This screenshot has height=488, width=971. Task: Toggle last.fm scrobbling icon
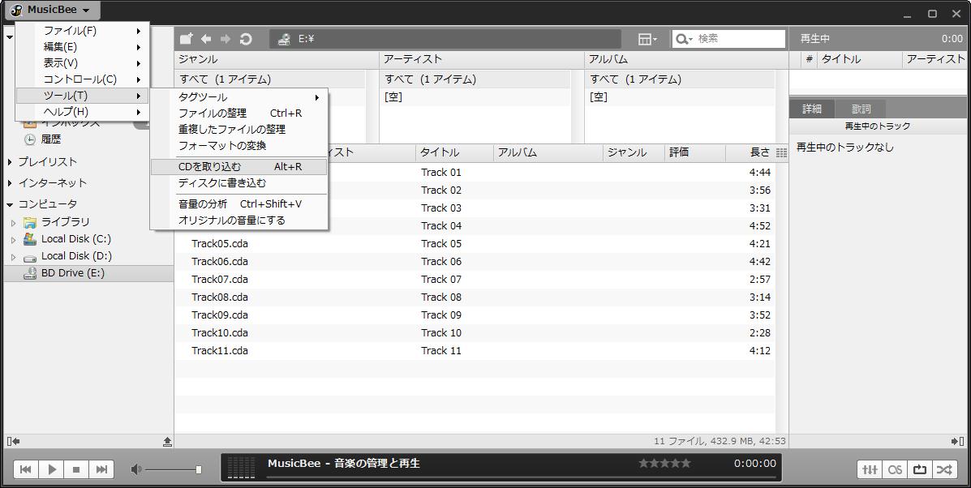click(895, 469)
